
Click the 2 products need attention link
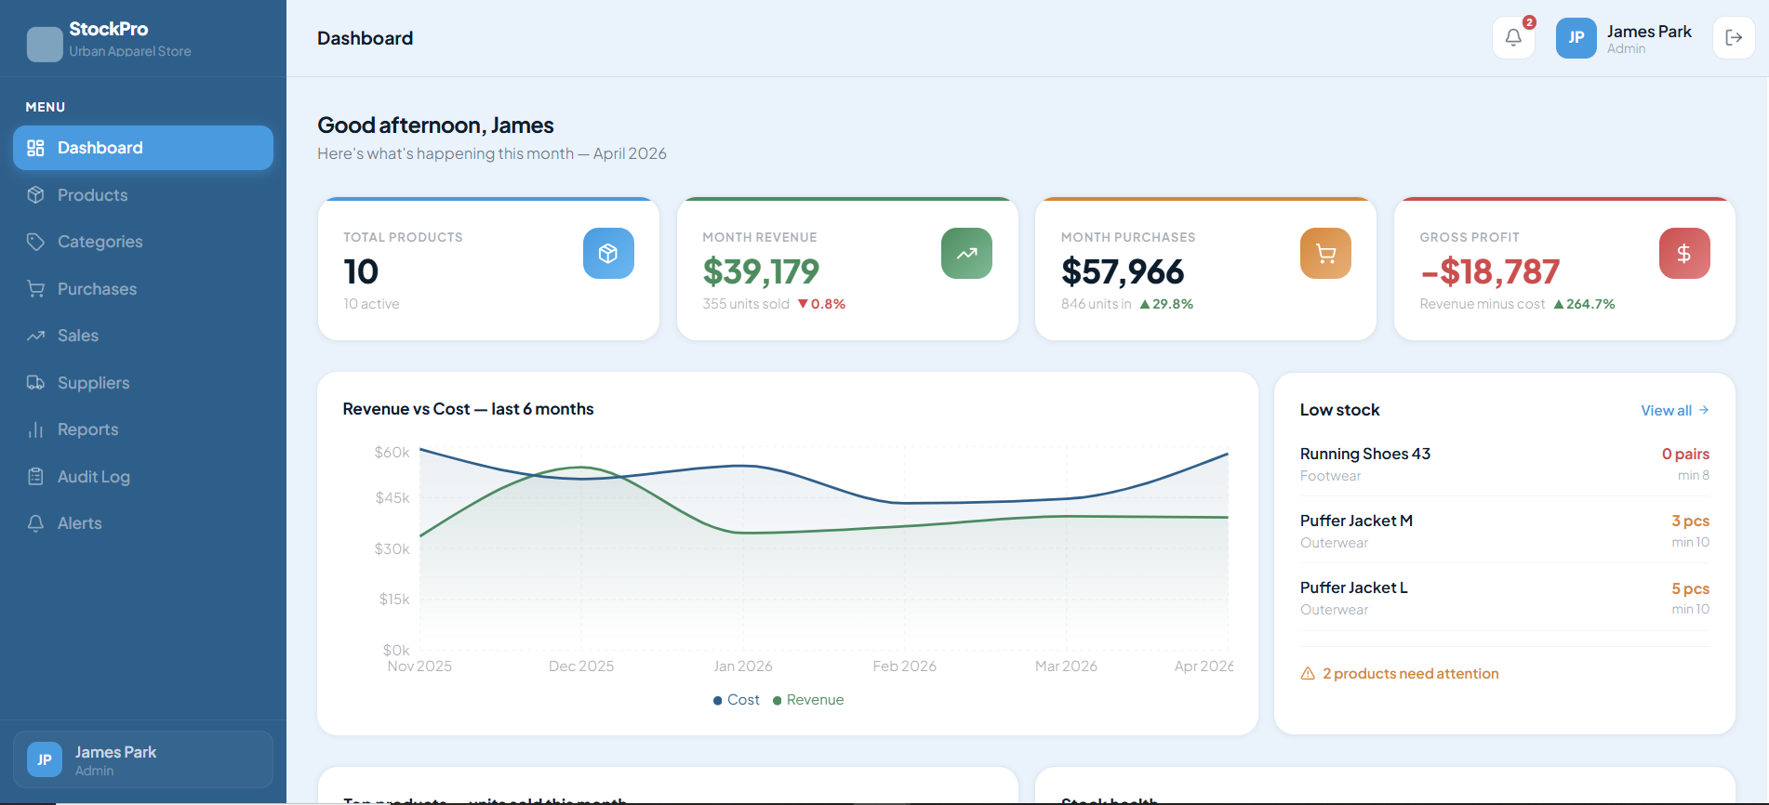[1410, 674]
